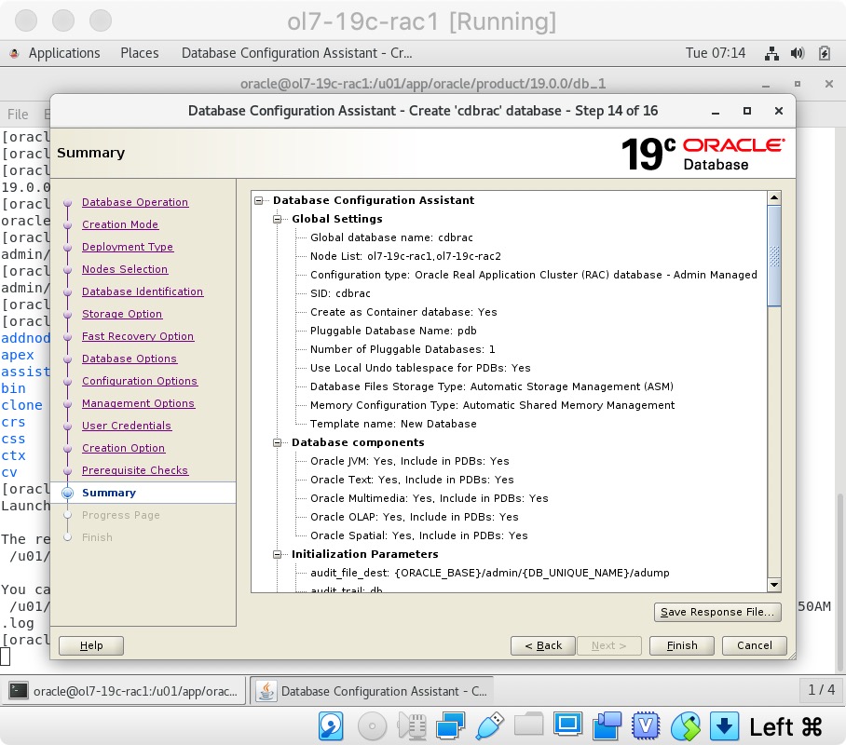Select SID: cdbrac row

(x=340, y=293)
